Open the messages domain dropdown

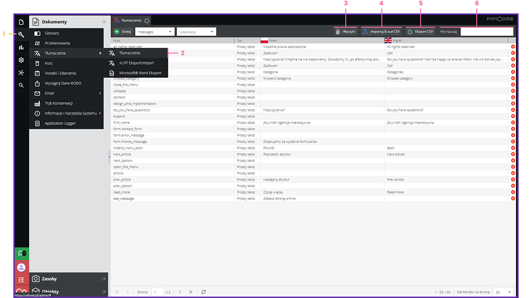pos(154,32)
